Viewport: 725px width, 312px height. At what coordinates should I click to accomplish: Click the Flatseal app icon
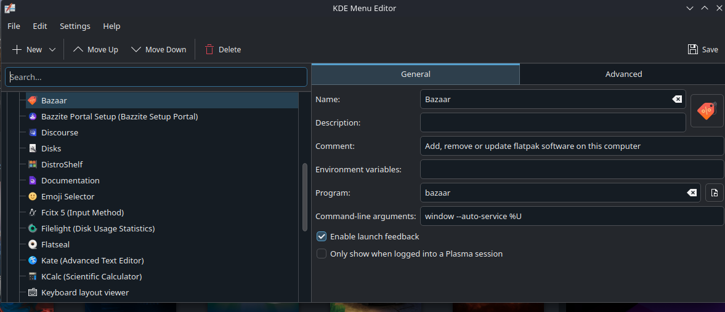click(x=33, y=244)
